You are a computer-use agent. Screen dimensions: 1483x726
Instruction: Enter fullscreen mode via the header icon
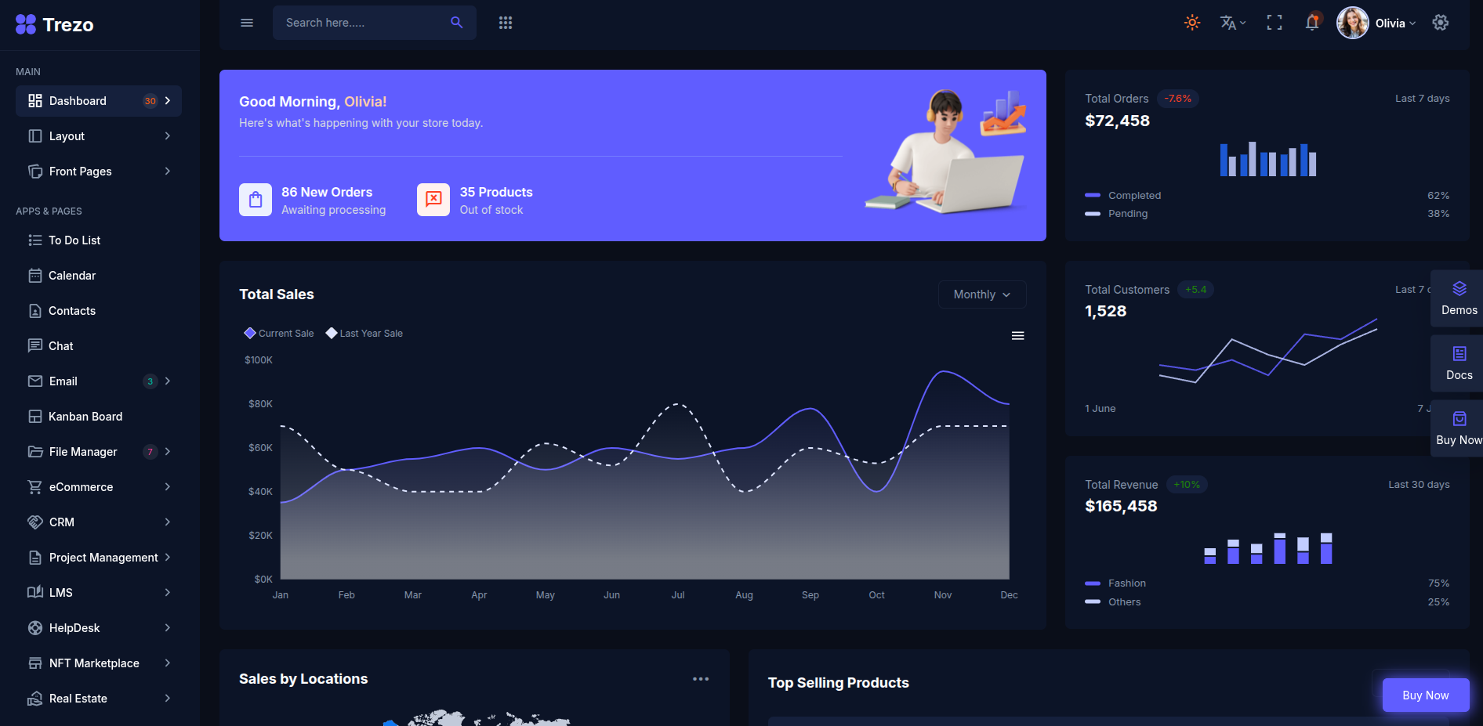click(x=1275, y=23)
